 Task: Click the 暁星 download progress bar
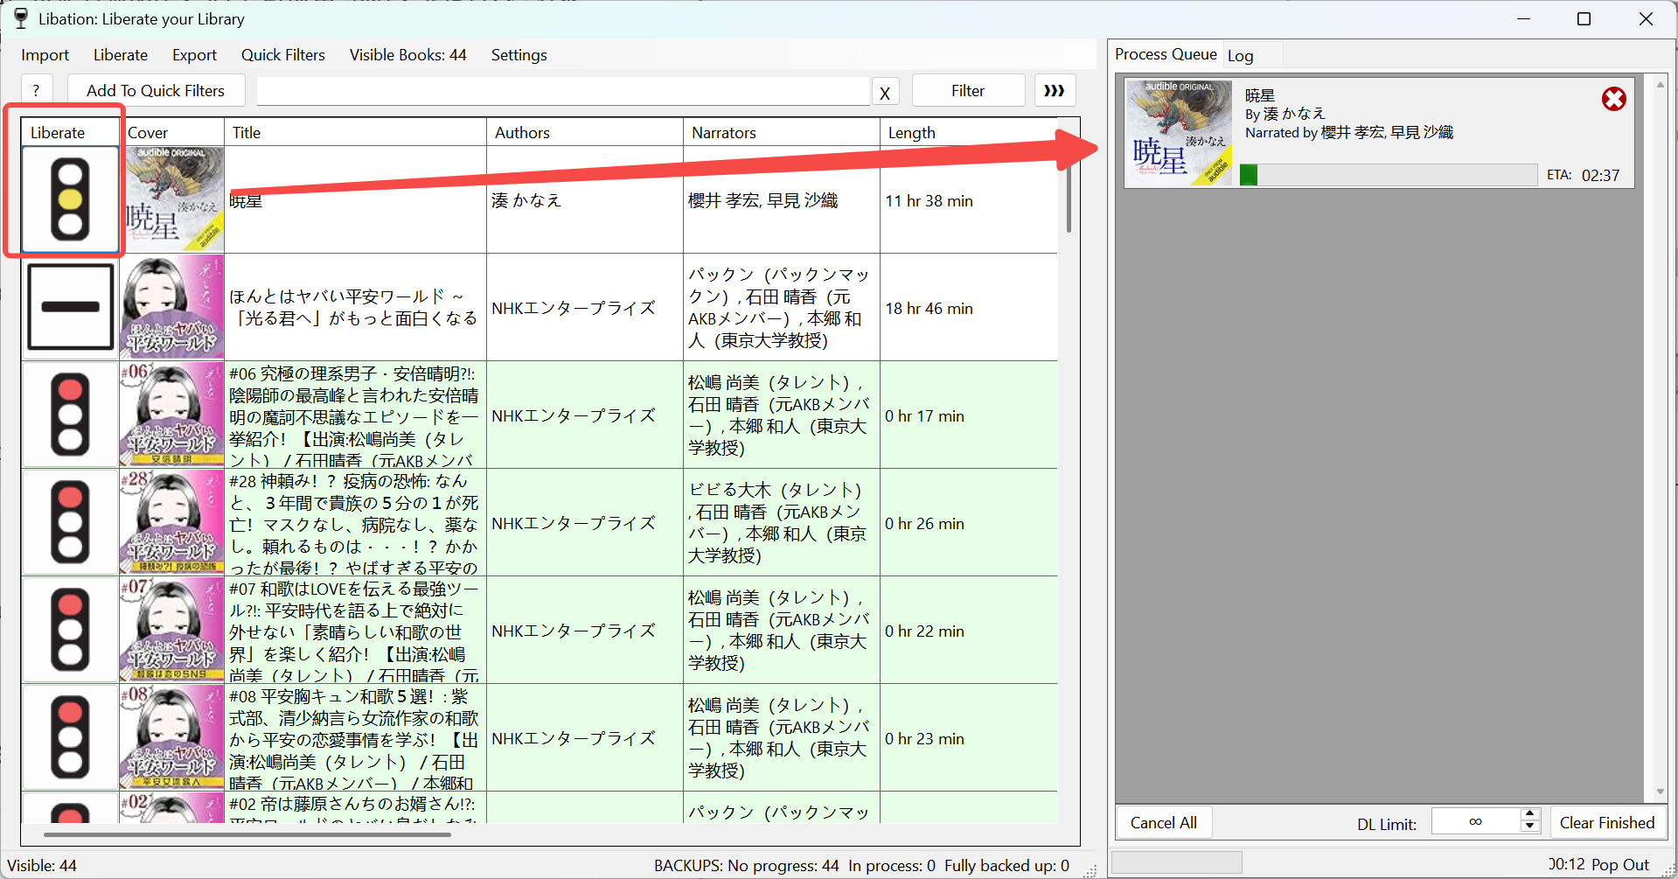pyautogui.click(x=1389, y=175)
